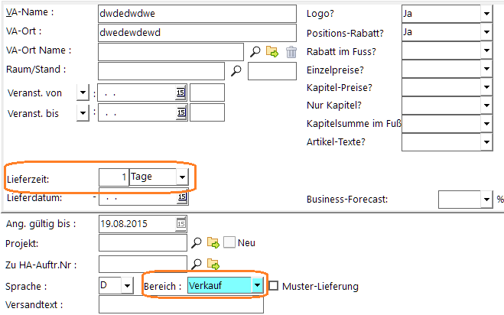Open calendar picker for Veranst. bis

pos(181,112)
